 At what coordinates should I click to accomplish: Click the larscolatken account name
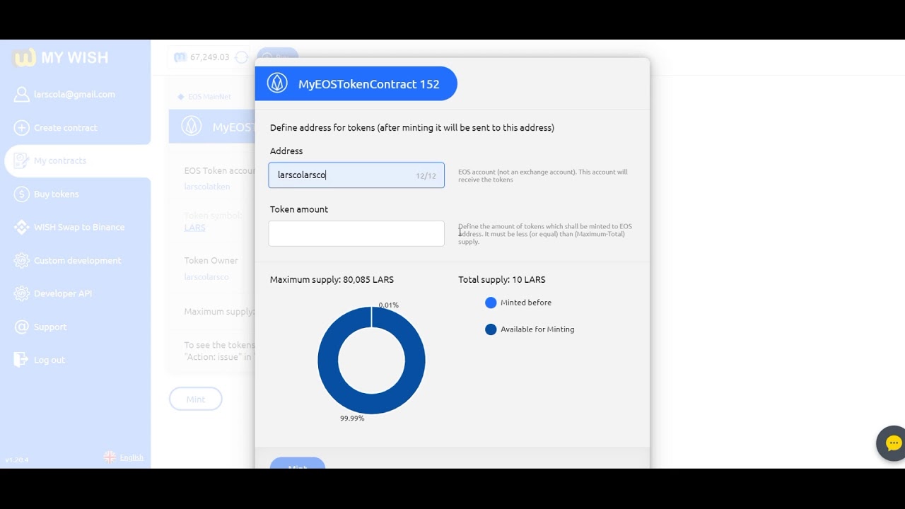coord(207,187)
